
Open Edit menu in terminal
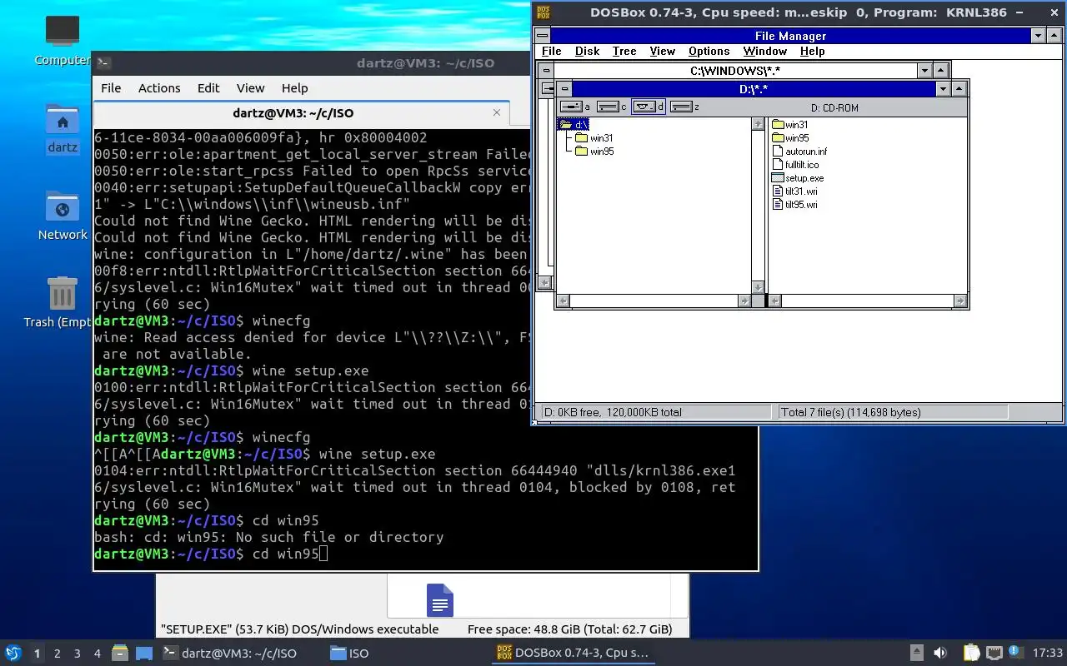208,88
